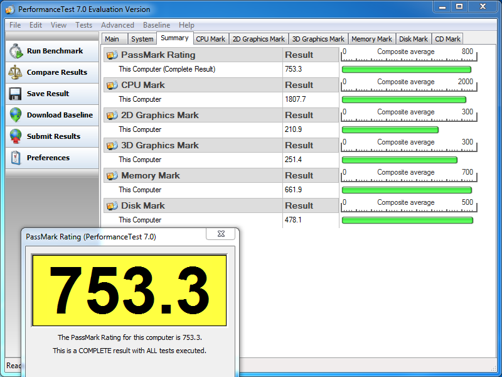Click the Submit Results globe upload icon
This screenshot has height=377, width=502.
pos(15,136)
